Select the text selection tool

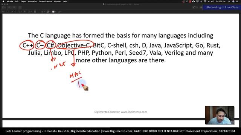(3, 12)
